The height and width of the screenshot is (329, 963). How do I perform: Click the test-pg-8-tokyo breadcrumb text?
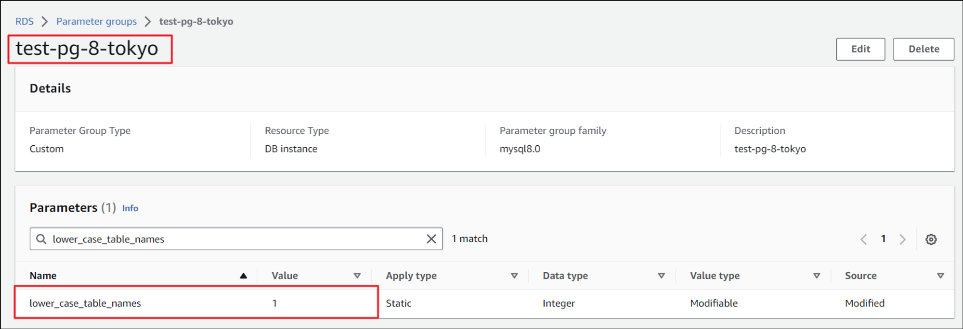196,22
